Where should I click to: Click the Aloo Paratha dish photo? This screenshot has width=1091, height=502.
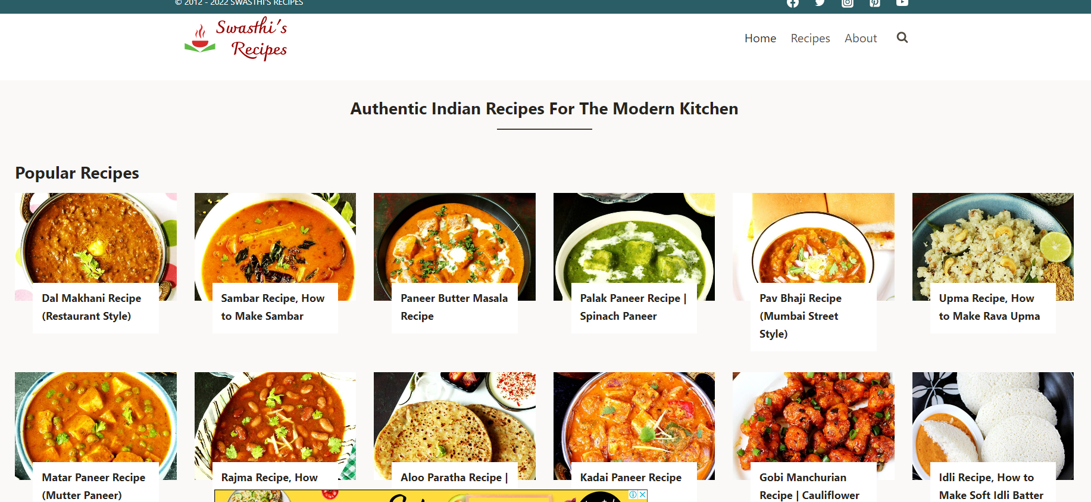coord(454,417)
